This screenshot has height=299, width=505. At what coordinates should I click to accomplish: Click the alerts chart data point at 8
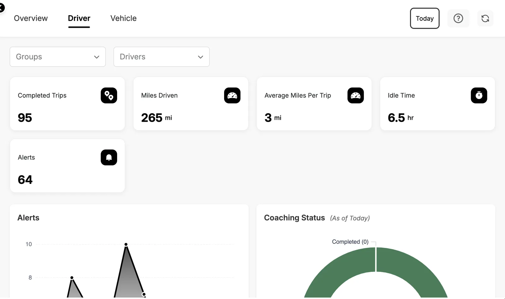point(72,278)
